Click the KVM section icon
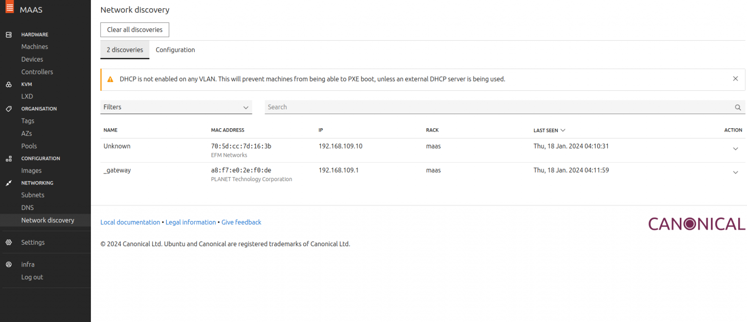The height and width of the screenshot is (322, 747). (x=8, y=85)
